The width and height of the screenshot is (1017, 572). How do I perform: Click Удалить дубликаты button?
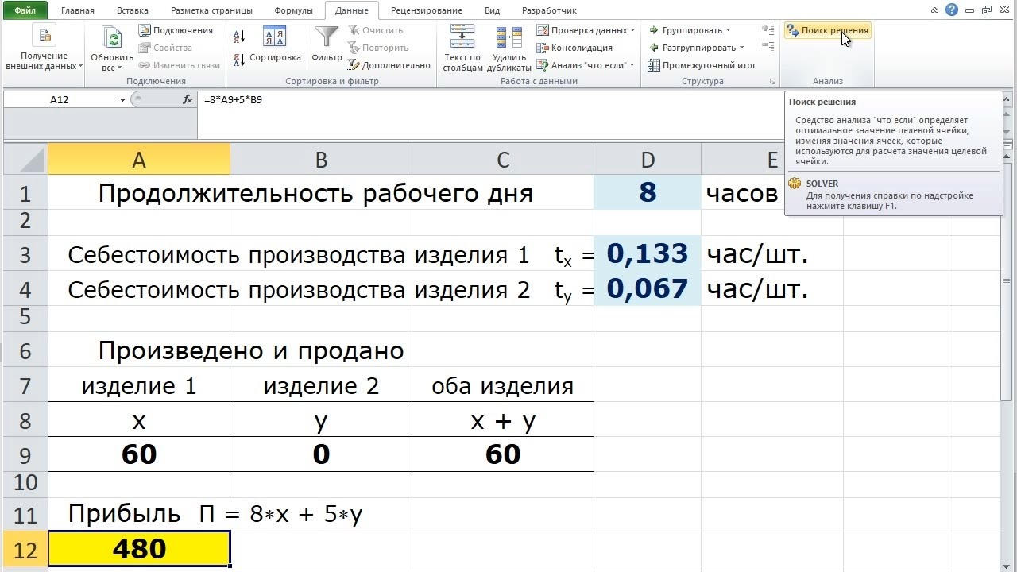(509, 48)
